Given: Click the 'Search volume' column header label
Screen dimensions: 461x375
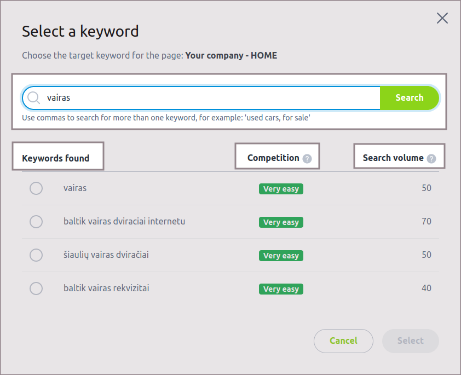Looking at the screenshot, I should click(393, 158).
